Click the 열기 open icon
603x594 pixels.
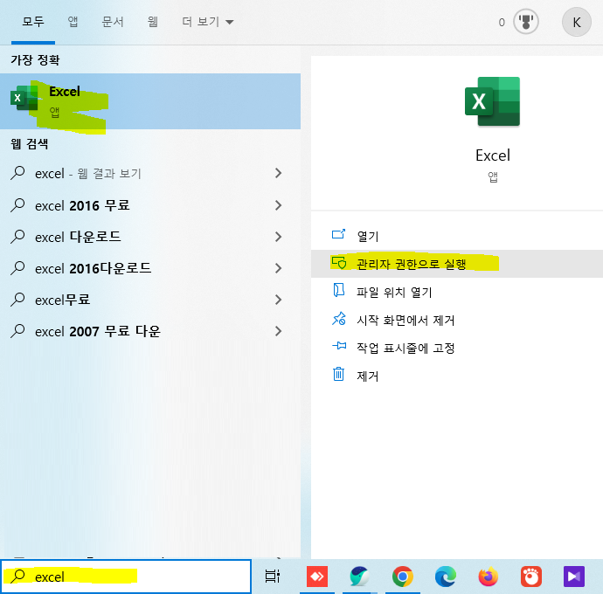click(338, 234)
